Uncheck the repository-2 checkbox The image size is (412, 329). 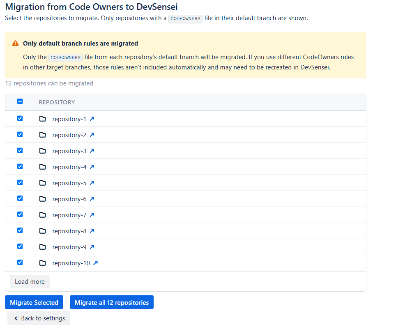[20, 135]
